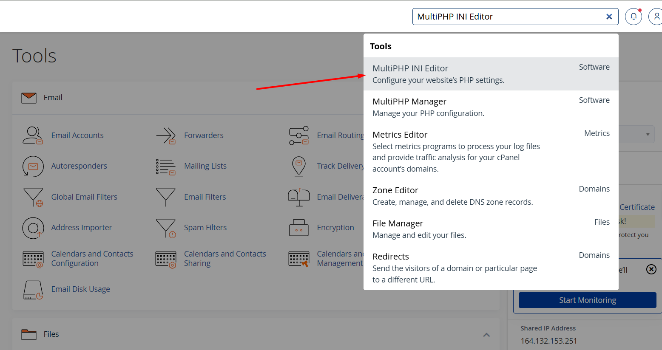Open the Email Disk Usage link
Image resolution: width=662 pixels, height=350 pixels.
[81, 289]
